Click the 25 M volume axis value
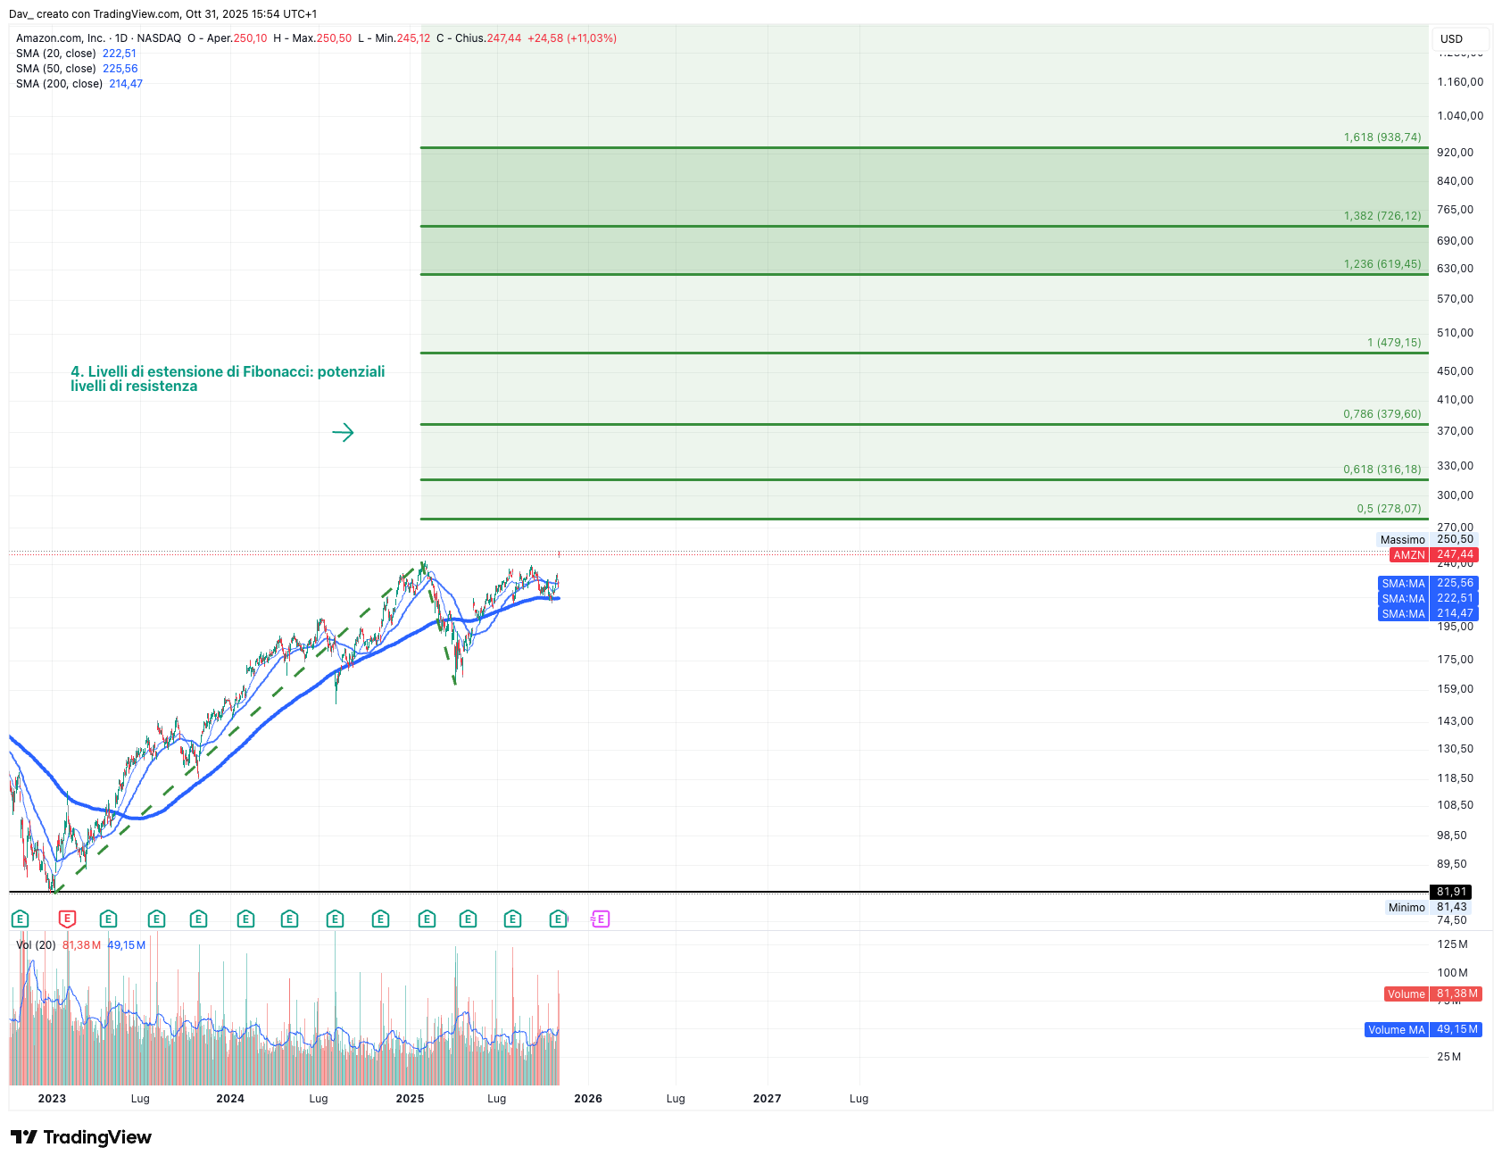1502x1164 pixels. 1449,1057
